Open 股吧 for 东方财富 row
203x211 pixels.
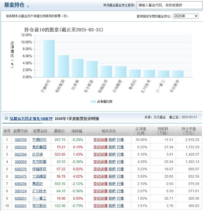tap(112, 162)
